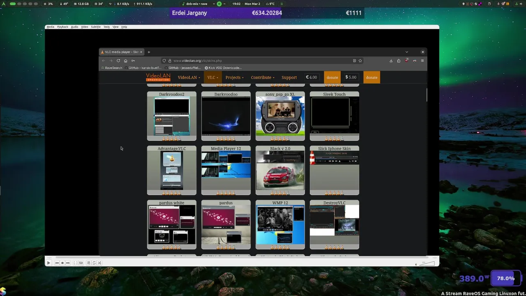
Task: Toggle VLC random shuffle
Action: [99, 263]
